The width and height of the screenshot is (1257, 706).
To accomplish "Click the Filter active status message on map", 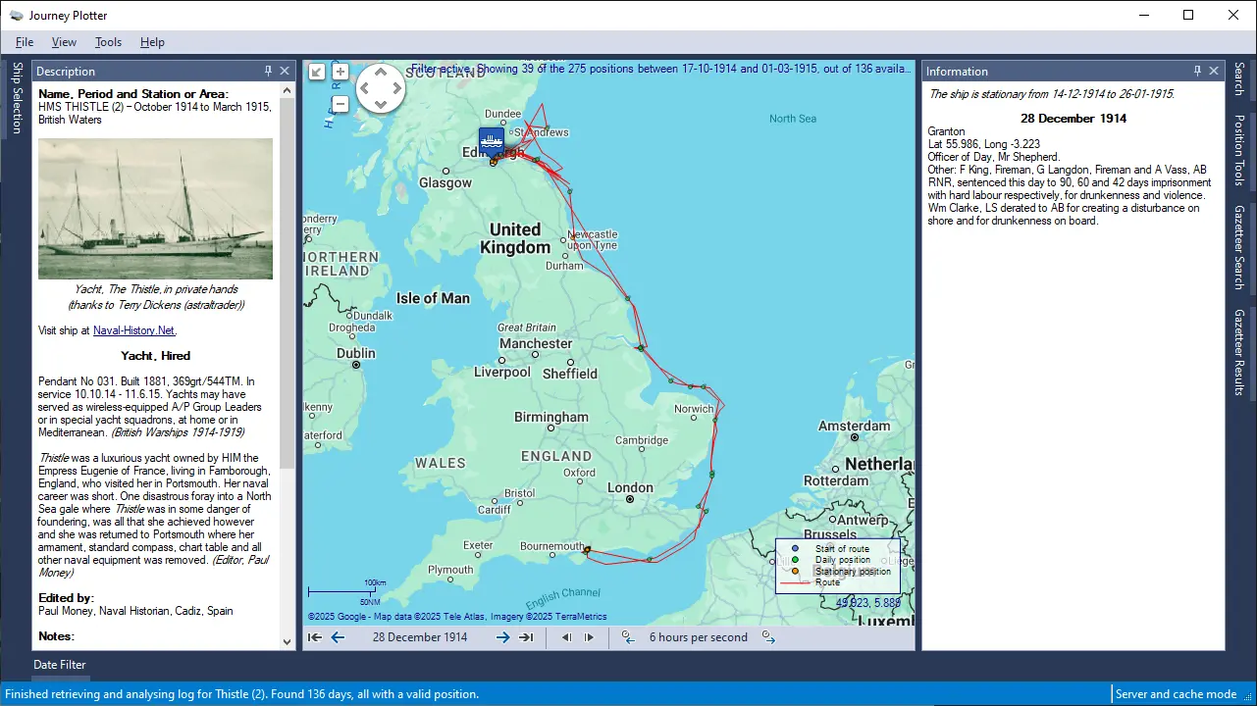I will pyautogui.click(x=662, y=69).
